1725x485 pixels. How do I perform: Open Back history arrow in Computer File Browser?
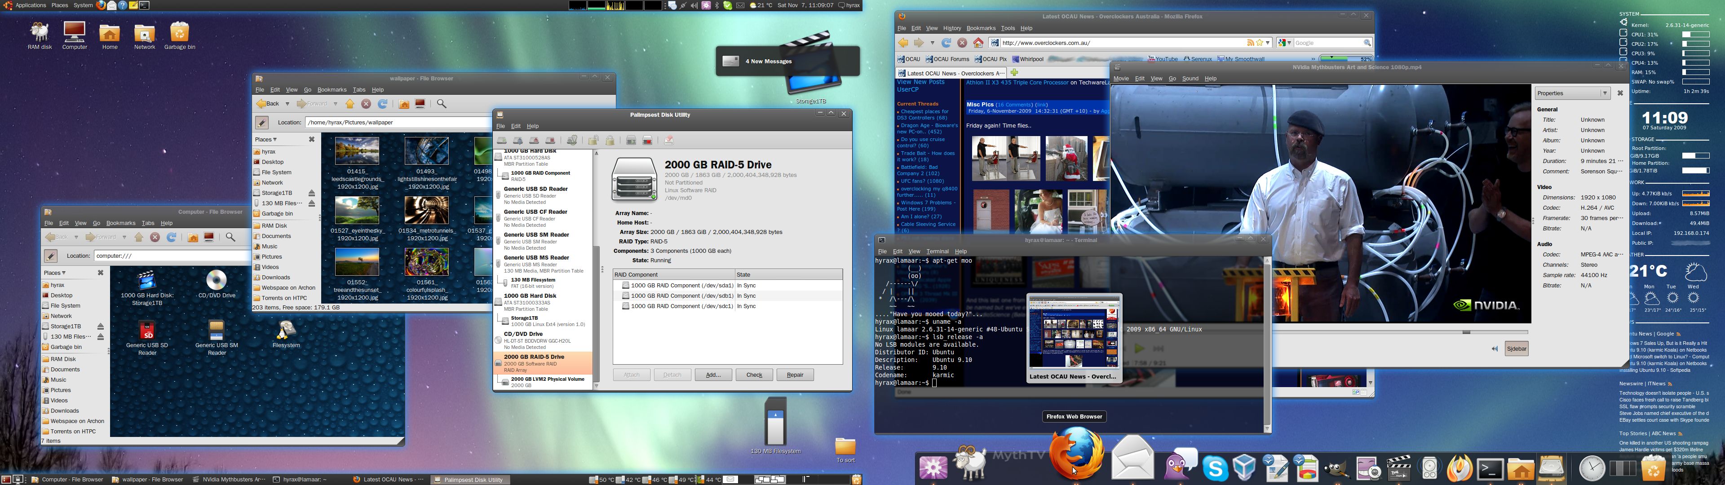(x=76, y=237)
